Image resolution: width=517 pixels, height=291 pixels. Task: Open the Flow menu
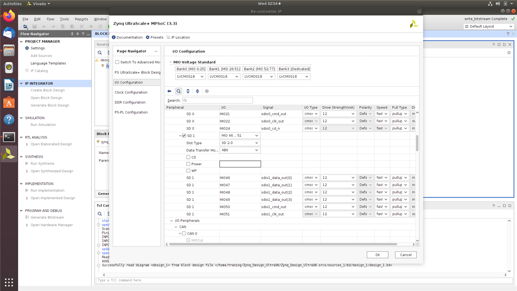pyautogui.click(x=50, y=19)
